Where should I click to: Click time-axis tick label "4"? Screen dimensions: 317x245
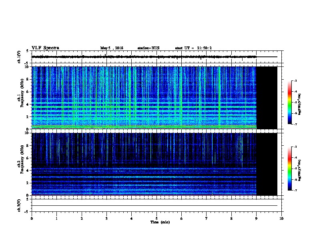pyautogui.click(x=132, y=218)
